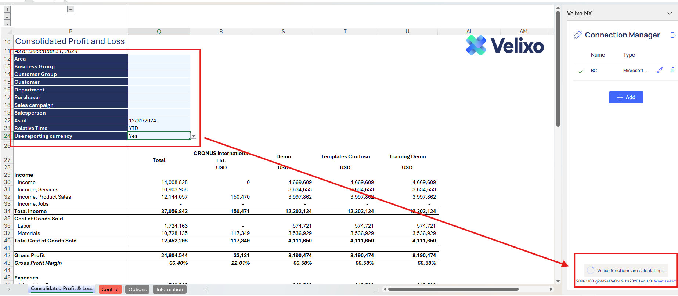This screenshot has width=678, height=296.
Task: Click the edit pencil icon for BC connection
Action: pyautogui.click(x=660, y=70)
